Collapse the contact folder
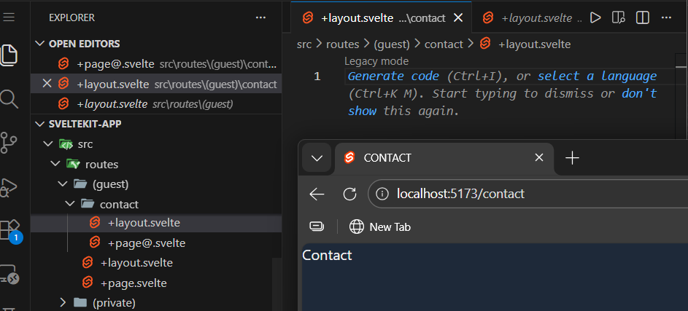This screenshot has height=311, width=688. tap(70, 204)
